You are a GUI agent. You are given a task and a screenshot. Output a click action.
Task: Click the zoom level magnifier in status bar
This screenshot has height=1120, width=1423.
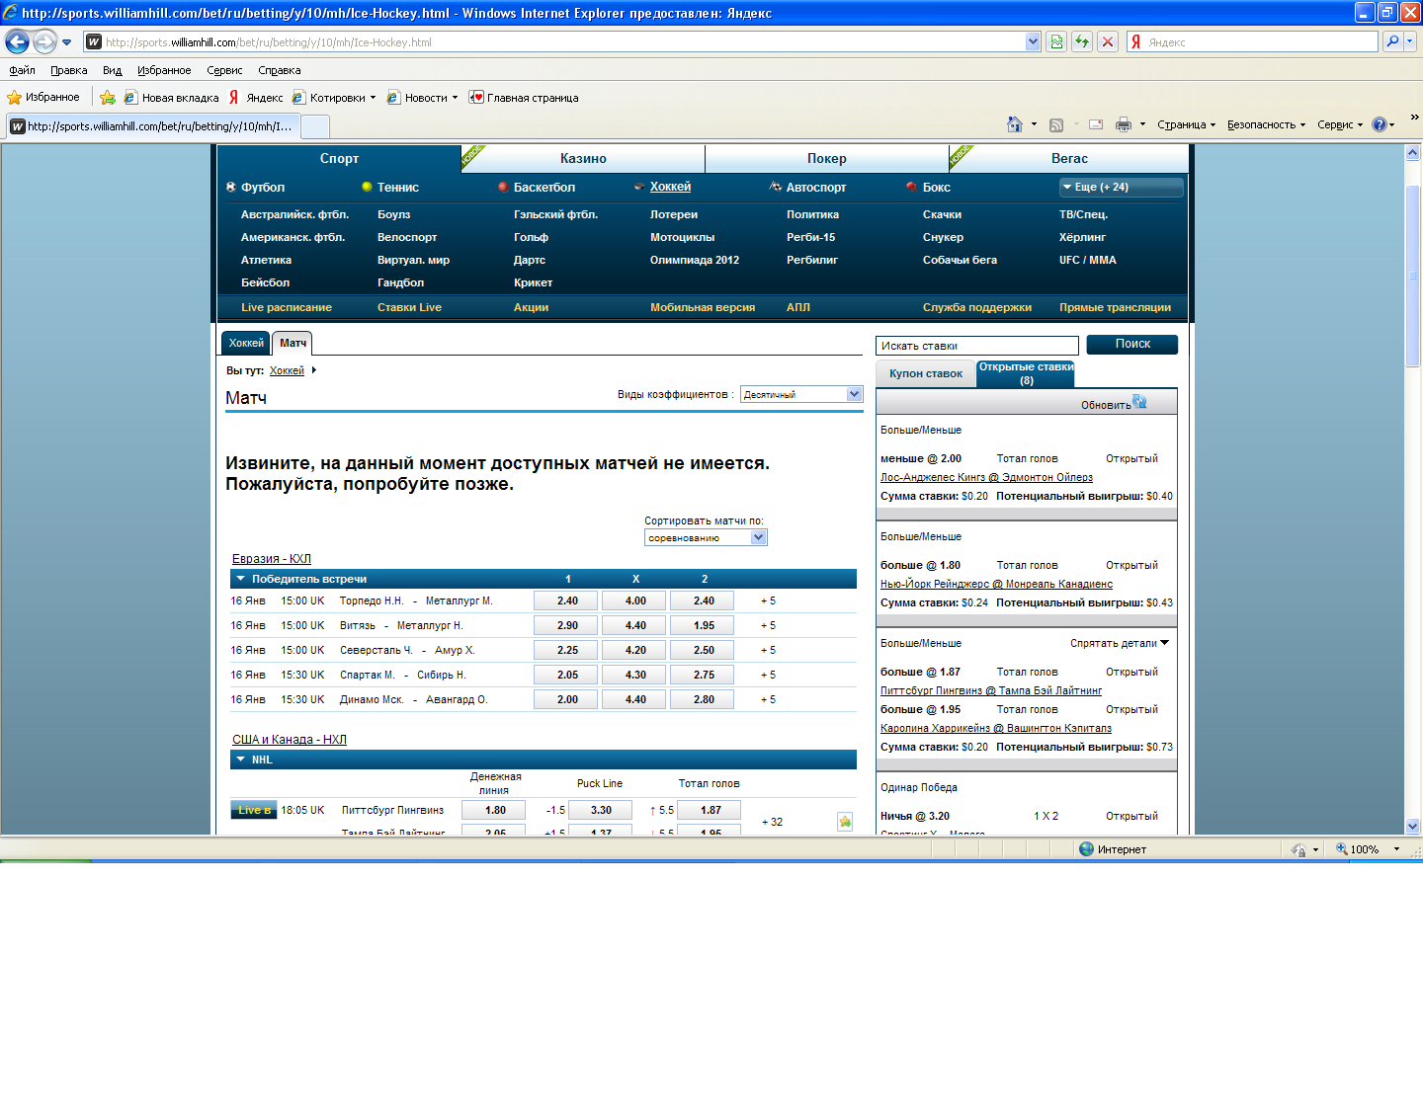(1342, 849)
